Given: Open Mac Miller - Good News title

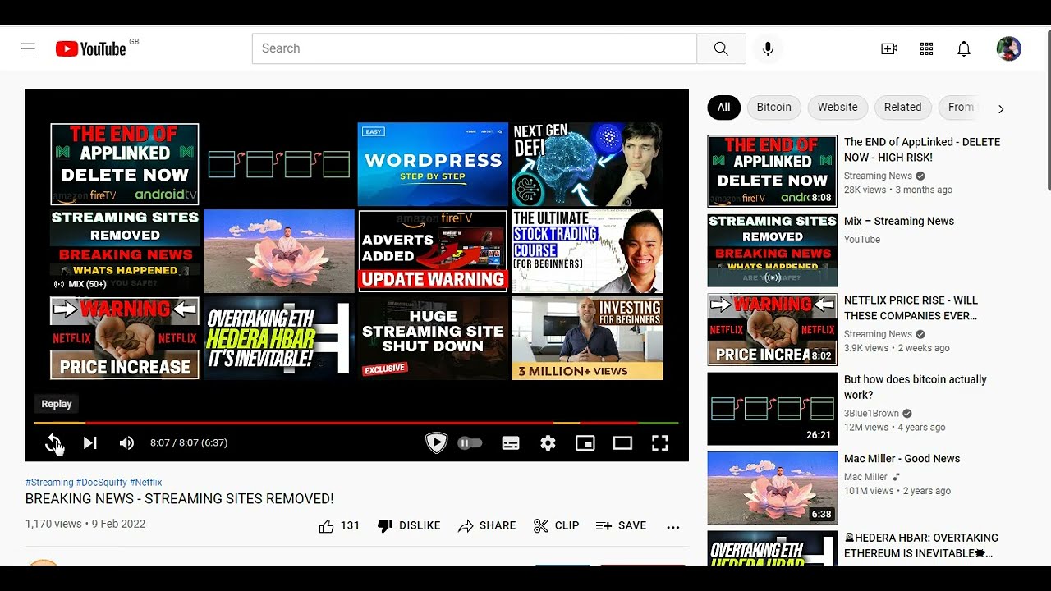Looking at the screenshot, I should (902, 459).
